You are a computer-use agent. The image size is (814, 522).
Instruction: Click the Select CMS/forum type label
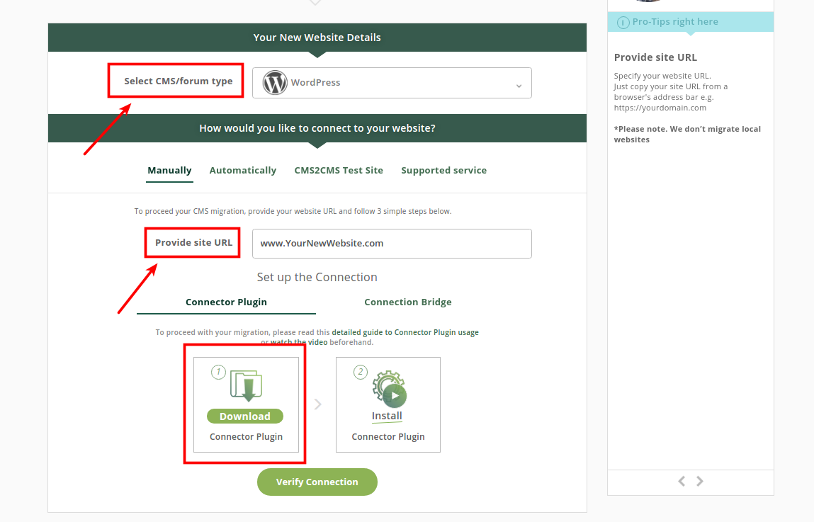(x=178, y=81)
